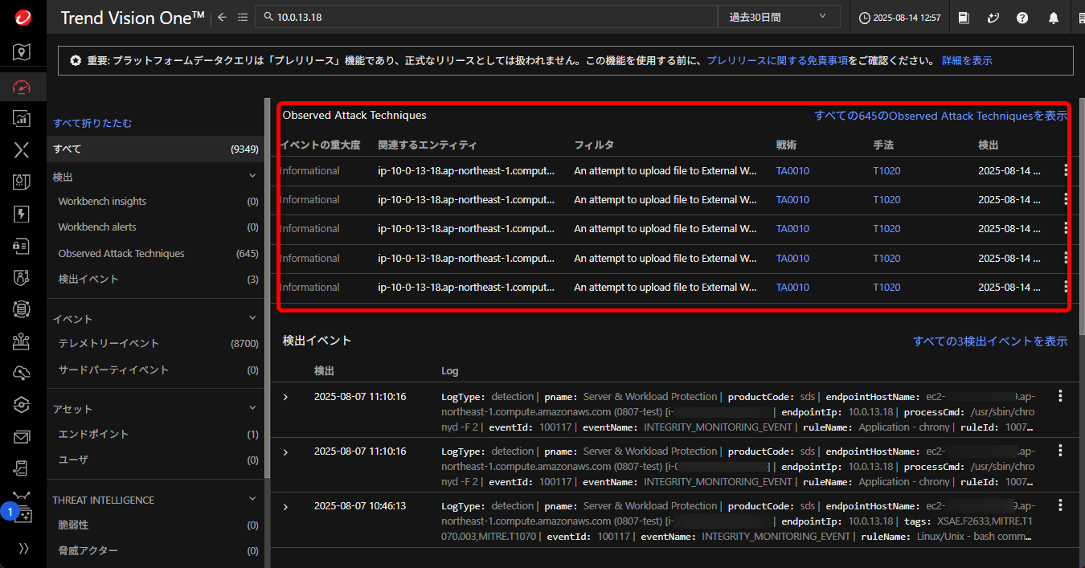Click 戦術 column header
This screenshot has height=568, width=1085.
[x=787, y=145]
